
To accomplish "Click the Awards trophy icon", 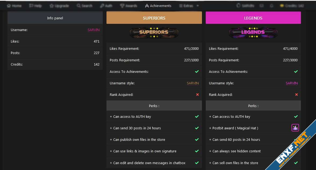I will click(x=122, y=6).
